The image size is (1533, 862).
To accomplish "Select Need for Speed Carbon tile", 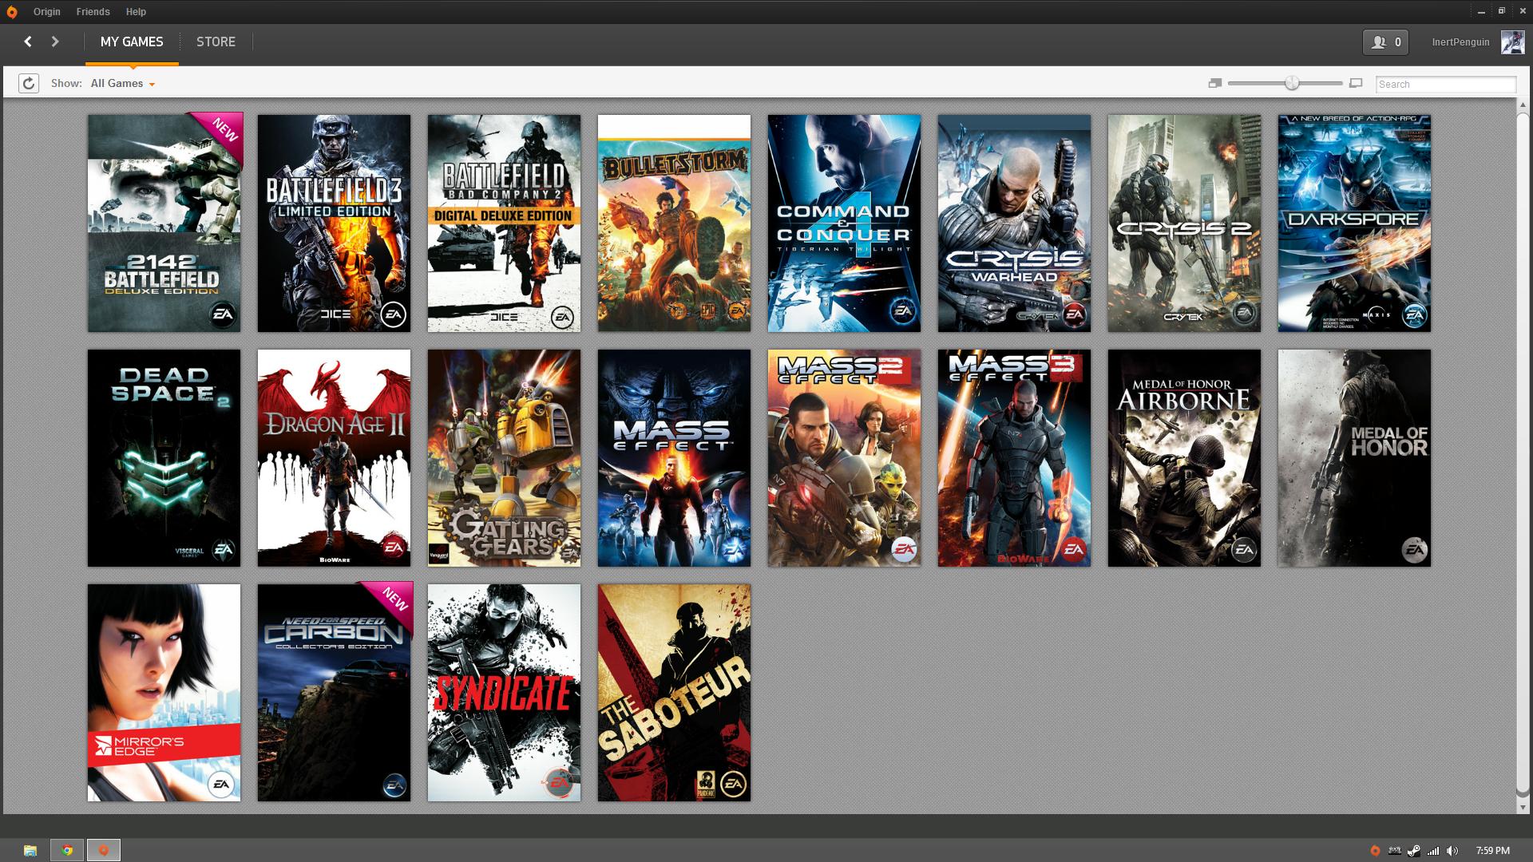I will click(x=334, y=692).
